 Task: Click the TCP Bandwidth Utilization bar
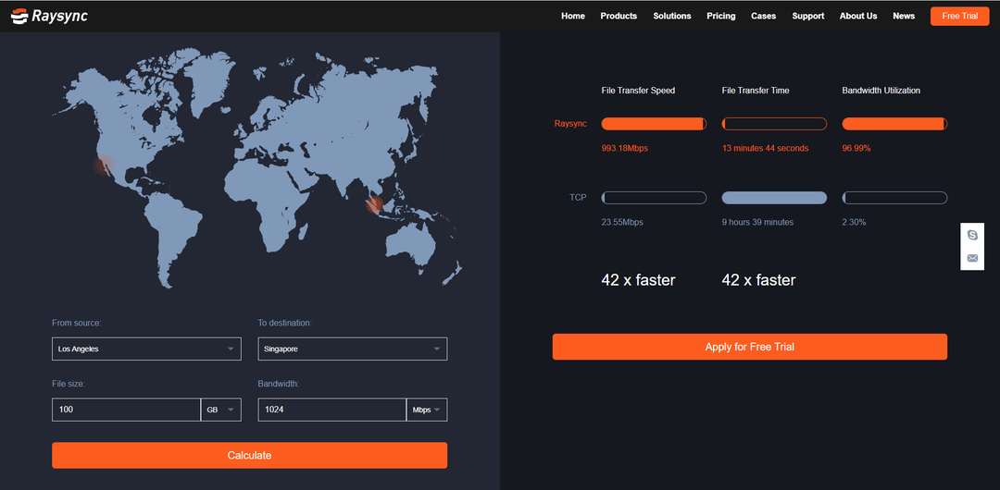tap(894, 198)
